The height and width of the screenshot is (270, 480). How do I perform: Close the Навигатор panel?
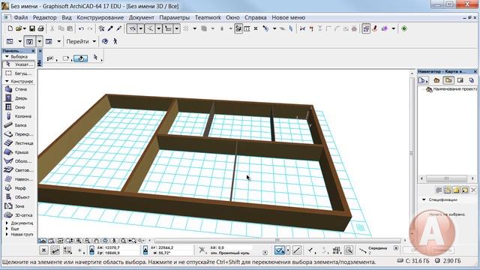point(475,71)
